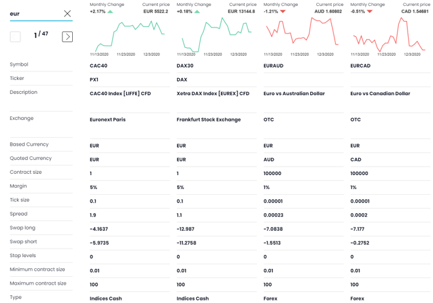Click EURAUD swap short -1.5513

coord(272,243)
